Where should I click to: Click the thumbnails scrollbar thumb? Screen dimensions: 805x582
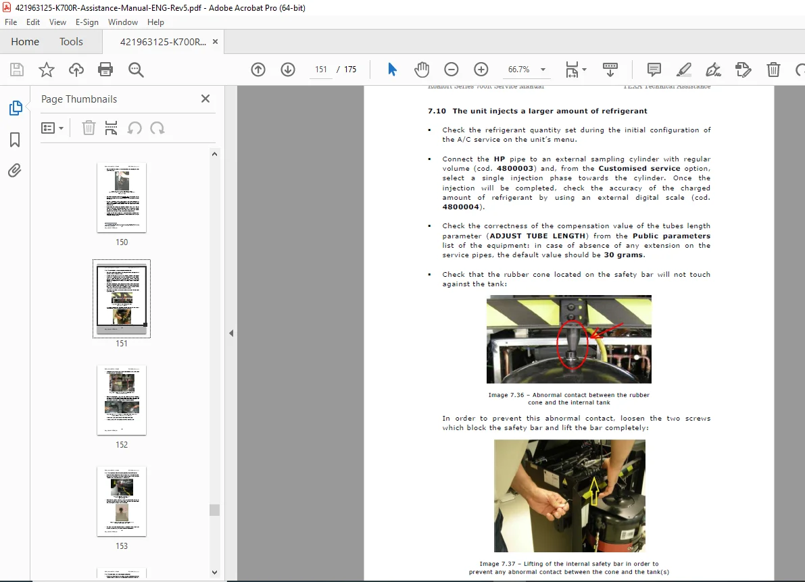coord(214,510)
